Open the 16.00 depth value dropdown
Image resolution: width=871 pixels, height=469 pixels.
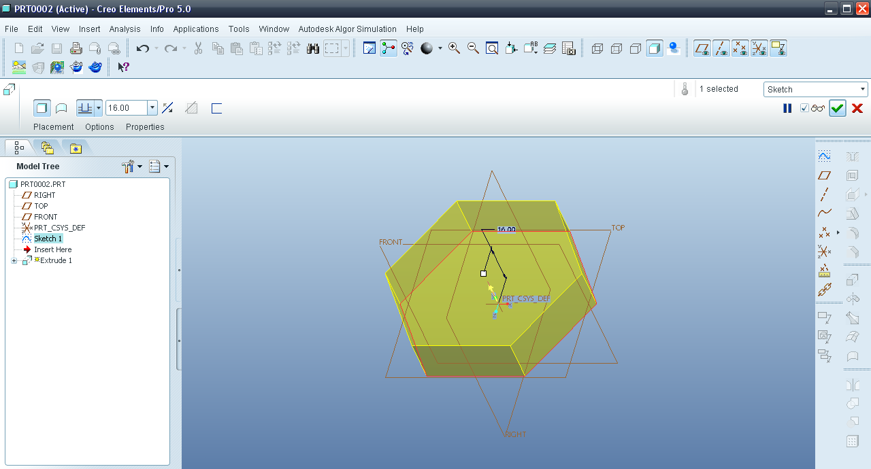[x=152, y=107]
